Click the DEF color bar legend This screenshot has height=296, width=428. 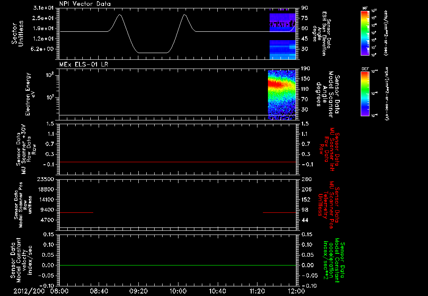click(365, 93)
